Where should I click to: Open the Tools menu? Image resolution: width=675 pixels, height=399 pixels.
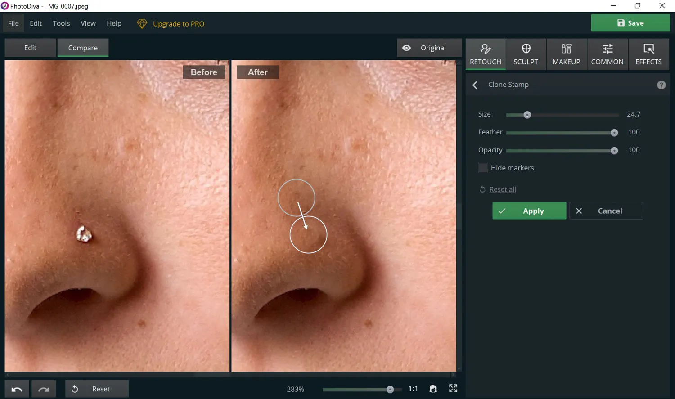point(61,23)
